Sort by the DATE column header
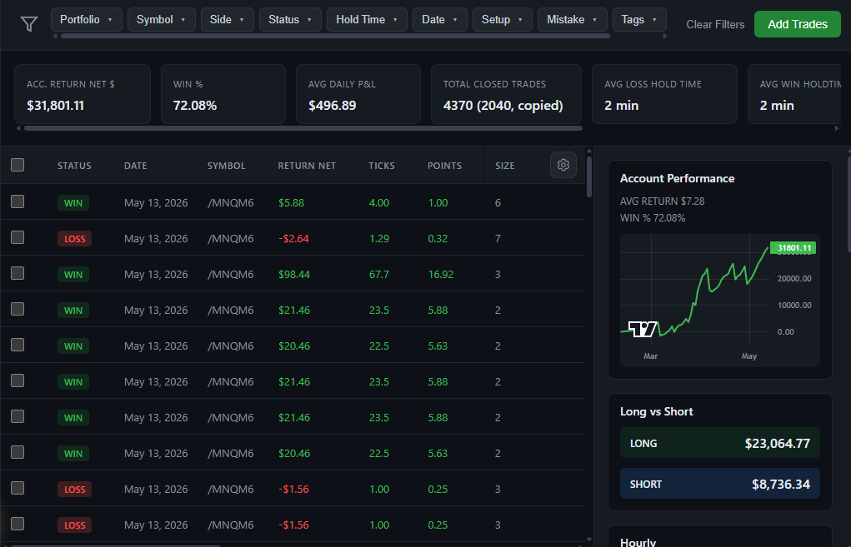This screenshot has width=851, height=547. pos(135,166)
